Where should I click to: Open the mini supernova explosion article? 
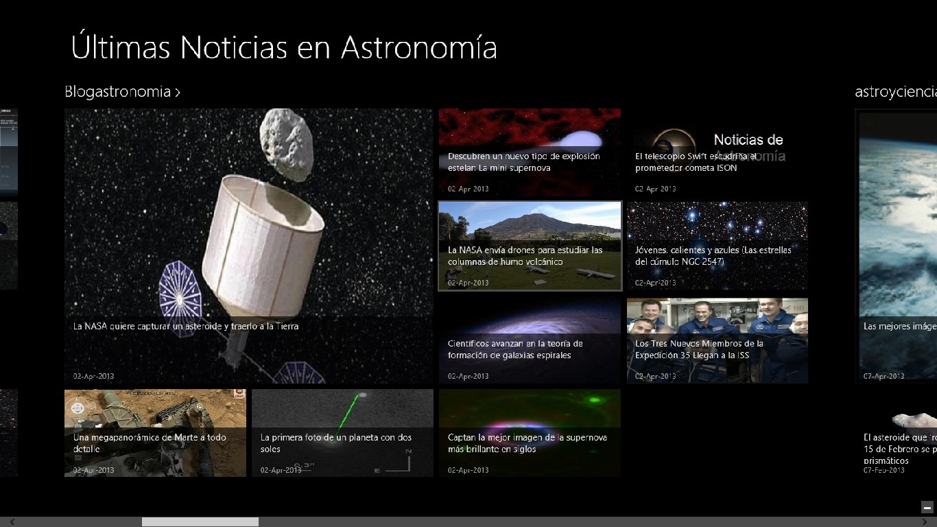tap(530, 152)
